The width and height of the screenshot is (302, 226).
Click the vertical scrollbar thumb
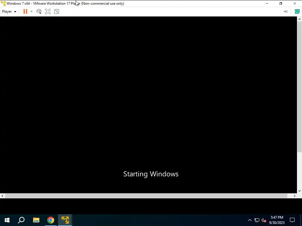pos(299,87)
